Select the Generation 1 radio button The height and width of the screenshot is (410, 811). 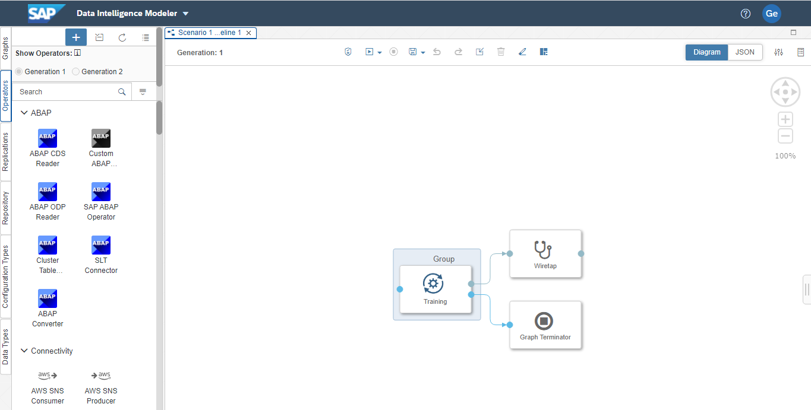coord(19,72)
